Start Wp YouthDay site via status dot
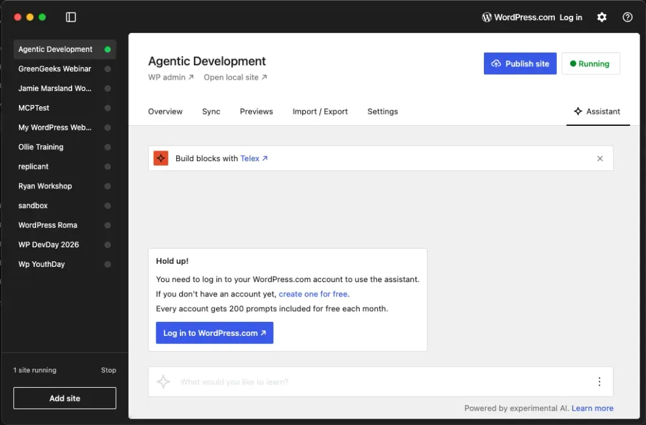 108,264
